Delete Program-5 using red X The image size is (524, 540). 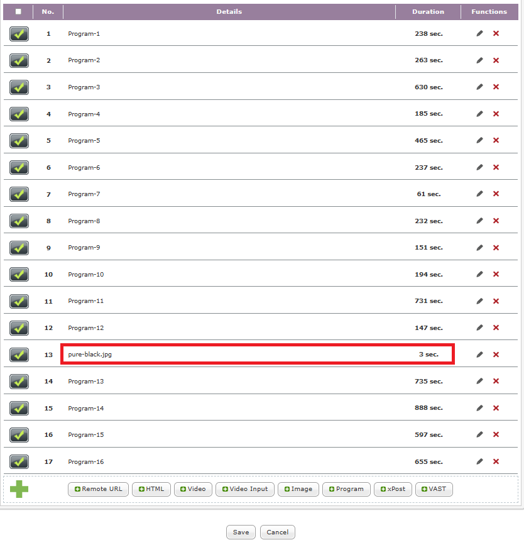pyautogui.click(x=496, y=140)
